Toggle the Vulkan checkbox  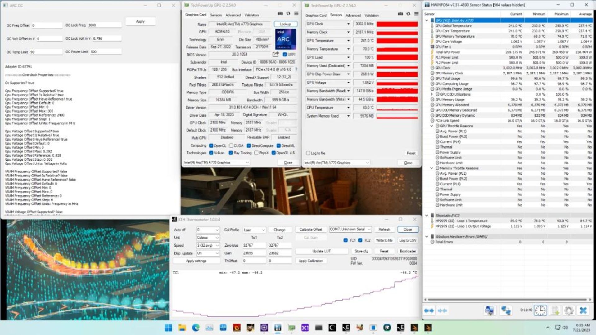pos(211,153)
